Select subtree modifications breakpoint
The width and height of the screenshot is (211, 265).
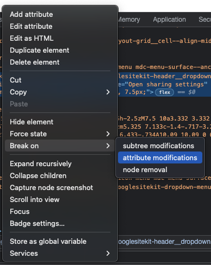(x=160, y=146)
